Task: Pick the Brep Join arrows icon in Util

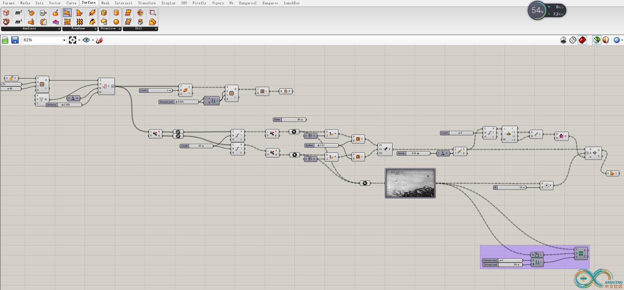Action: point(140,13)
